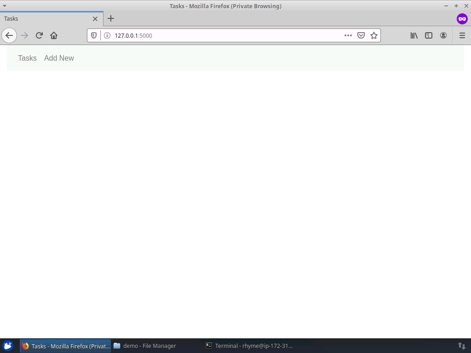Reload the current page
Screen dimensions: 471x353
coord(39,35)
